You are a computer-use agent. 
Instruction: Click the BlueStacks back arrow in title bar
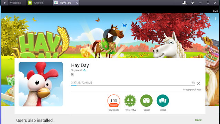point(4,3)
